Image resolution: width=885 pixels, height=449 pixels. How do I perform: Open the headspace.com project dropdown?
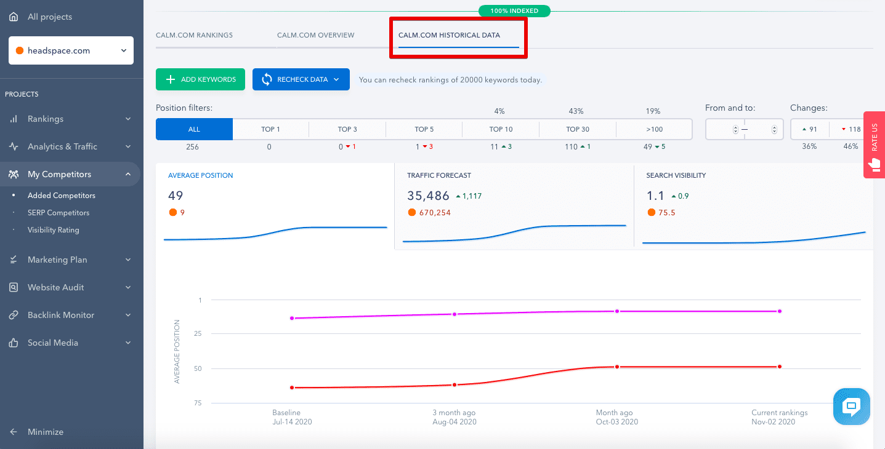click(x=71, y=50)
